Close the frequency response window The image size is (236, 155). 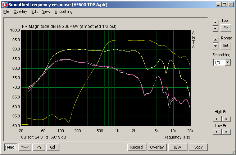coord(231,5)
